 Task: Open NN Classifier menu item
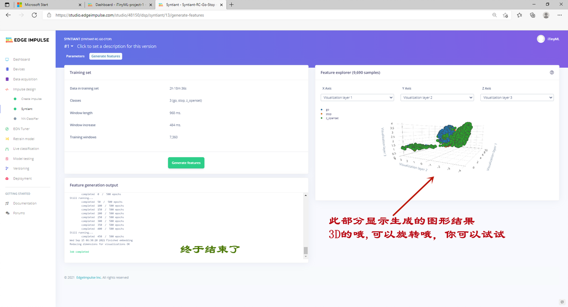pos(30,119)
